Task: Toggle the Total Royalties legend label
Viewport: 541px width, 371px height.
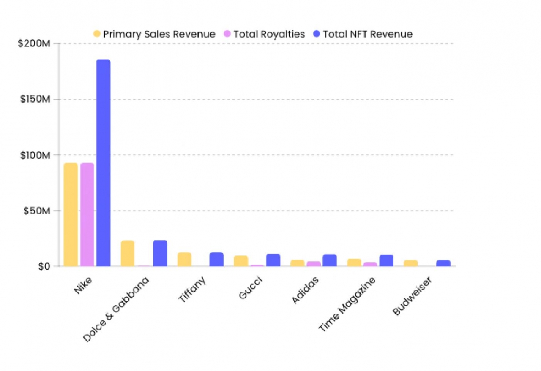Action: (x=269, y=34)
